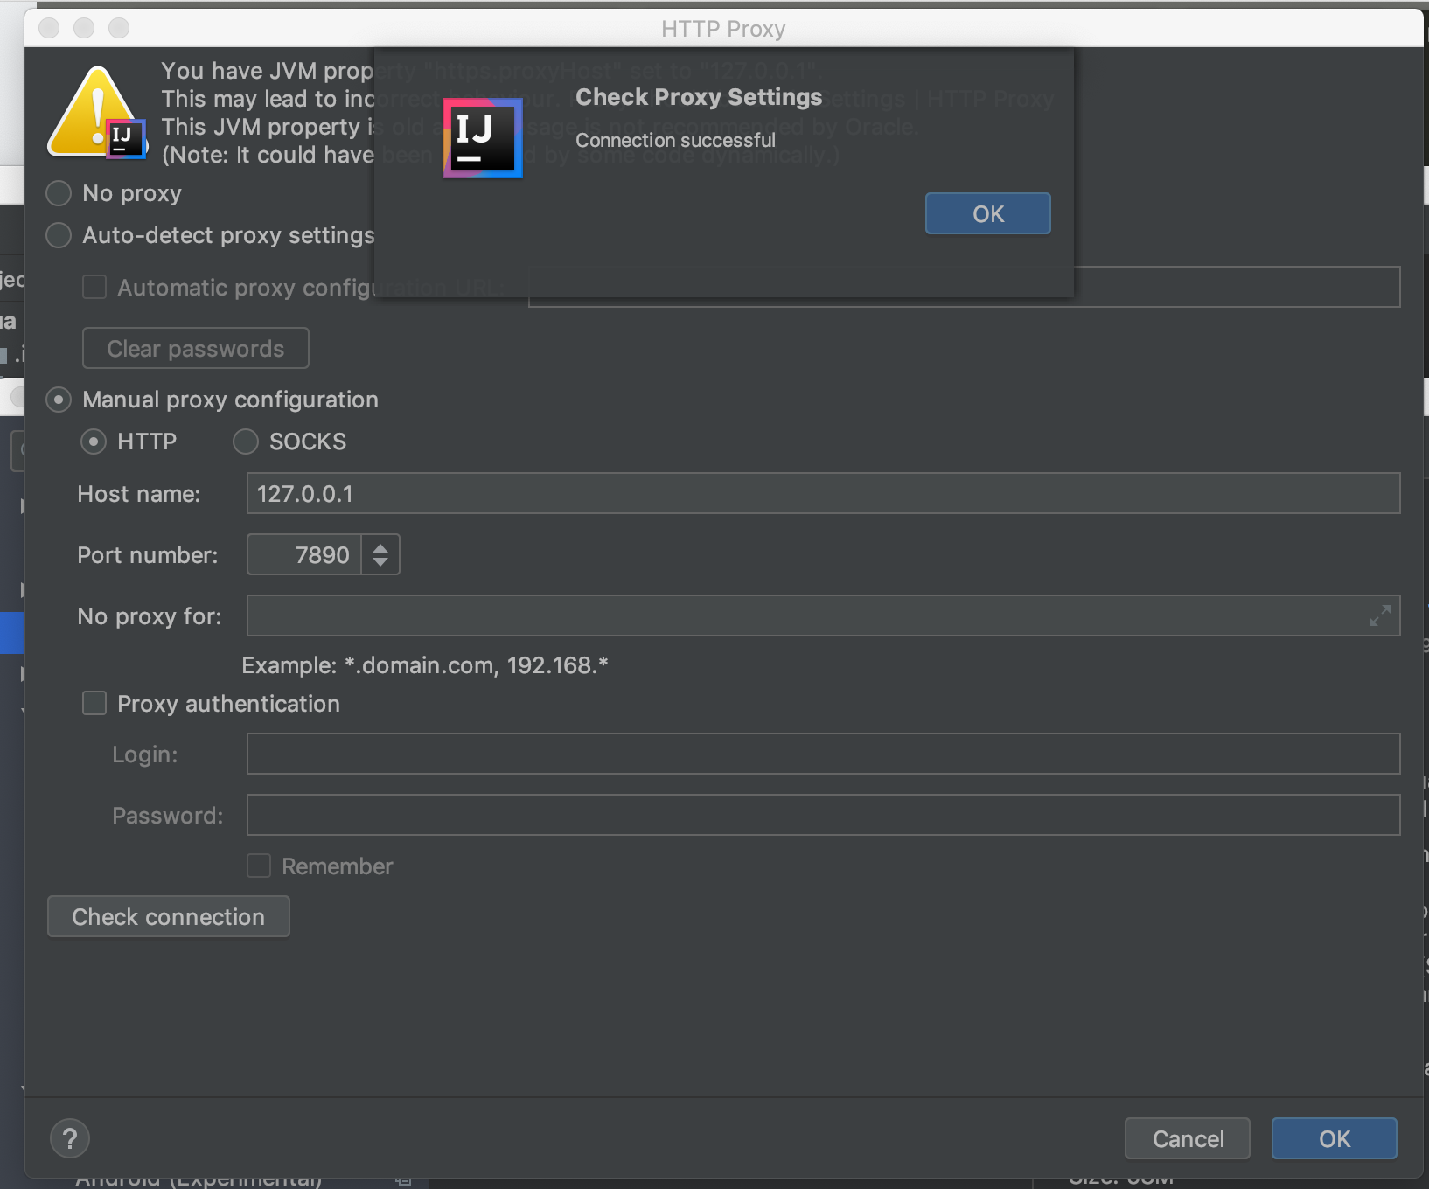Image resolution: width=1429 pixels, height=1189 pixels.
Task: Run Check connection
Action: click(x=168, y=916)
